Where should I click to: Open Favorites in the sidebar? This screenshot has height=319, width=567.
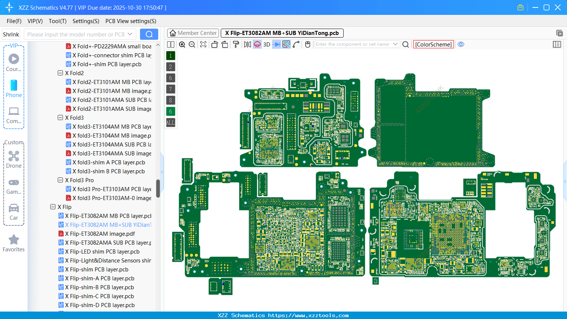[14, 244]
